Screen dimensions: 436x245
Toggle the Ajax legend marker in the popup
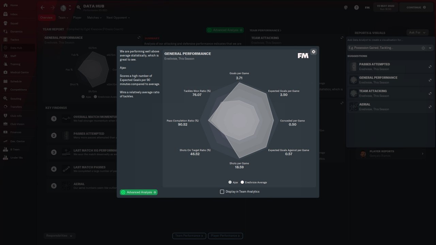click(x=230, y=182)
